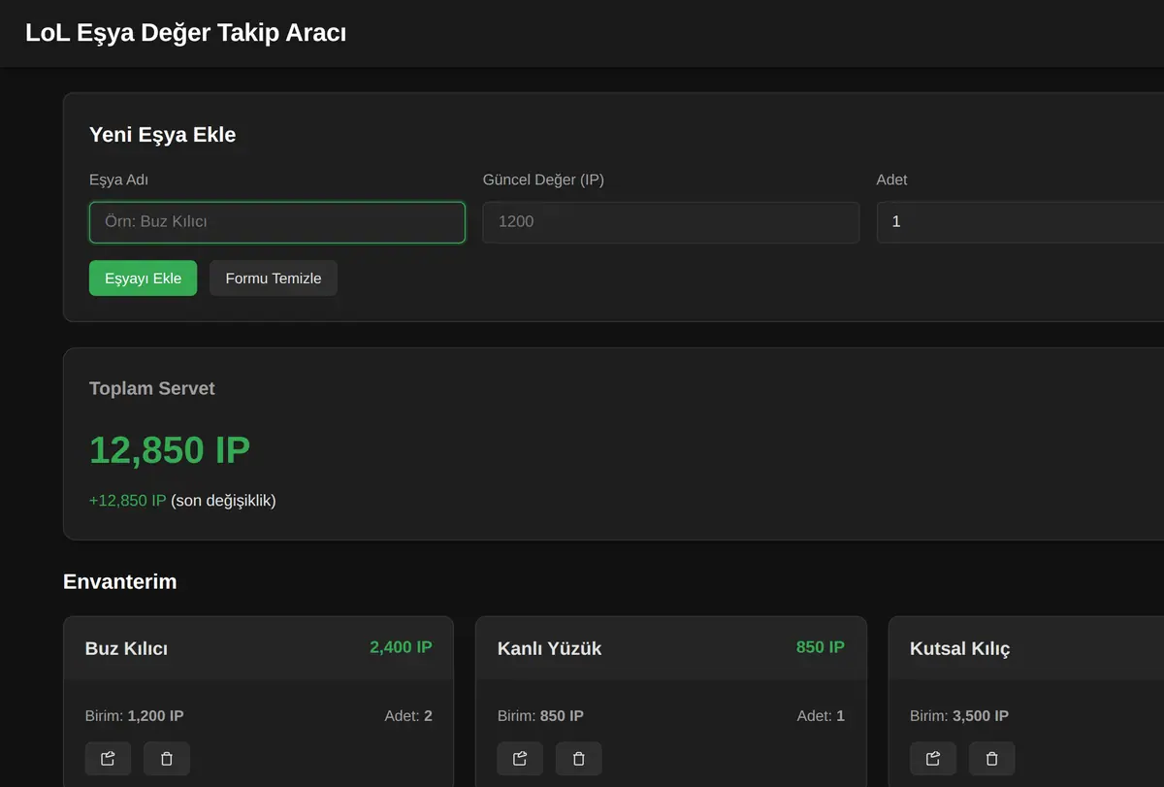Click Birim: 1,200 IP unit price
This screenshot has width=1164, height=787.
135,716
